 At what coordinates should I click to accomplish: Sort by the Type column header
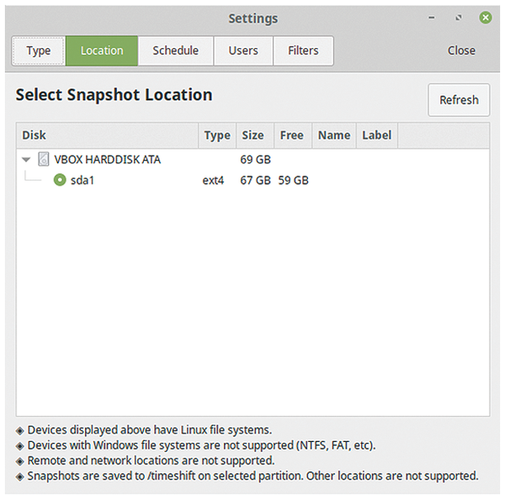click(217, 136)
